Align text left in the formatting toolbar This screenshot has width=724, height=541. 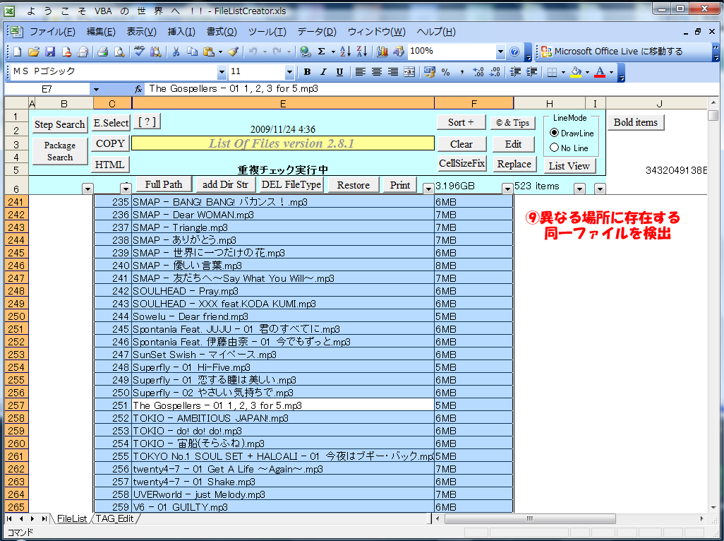pos(360,71)
